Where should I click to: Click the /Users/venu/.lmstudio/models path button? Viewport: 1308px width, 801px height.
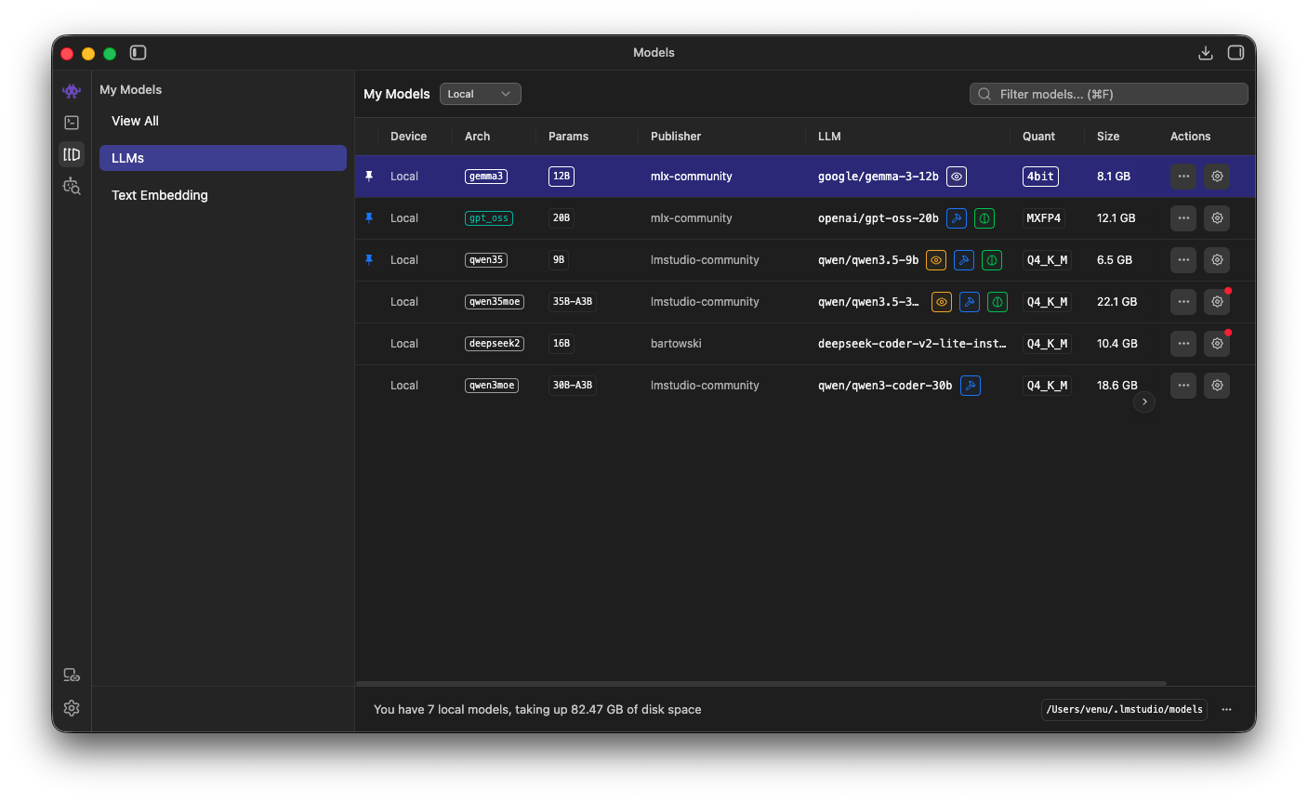1124,710
